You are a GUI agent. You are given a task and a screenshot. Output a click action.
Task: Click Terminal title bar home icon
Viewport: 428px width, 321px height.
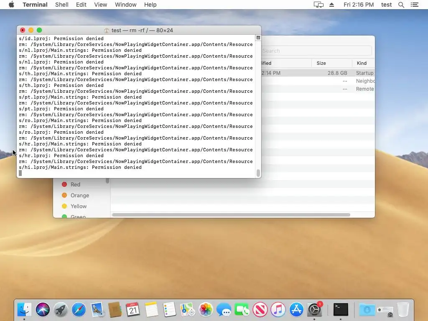pos(107,30)
